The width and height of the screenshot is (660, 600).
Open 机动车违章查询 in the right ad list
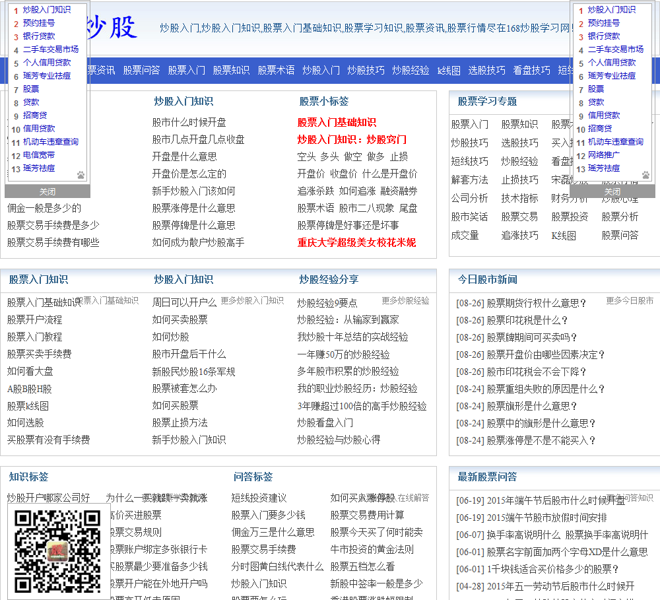[615, 143]
